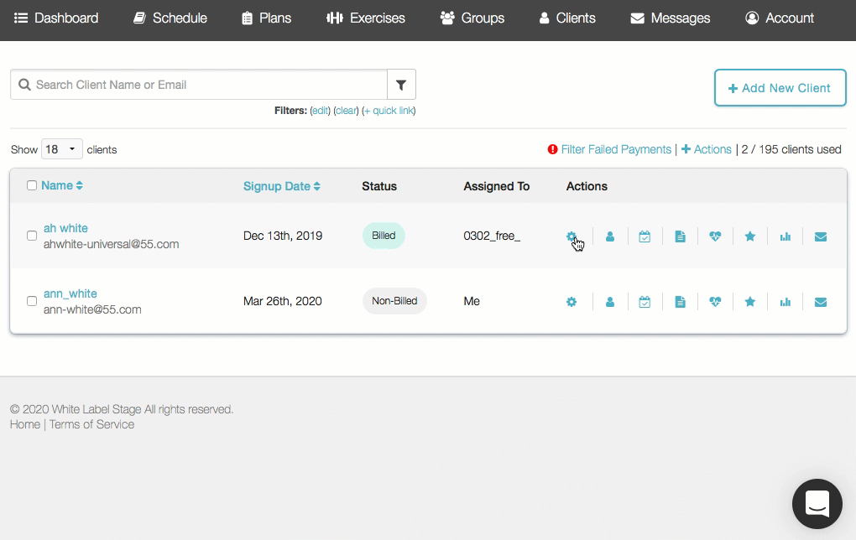
Task: Click the funnel filter button
Action: tap(401, 85)
